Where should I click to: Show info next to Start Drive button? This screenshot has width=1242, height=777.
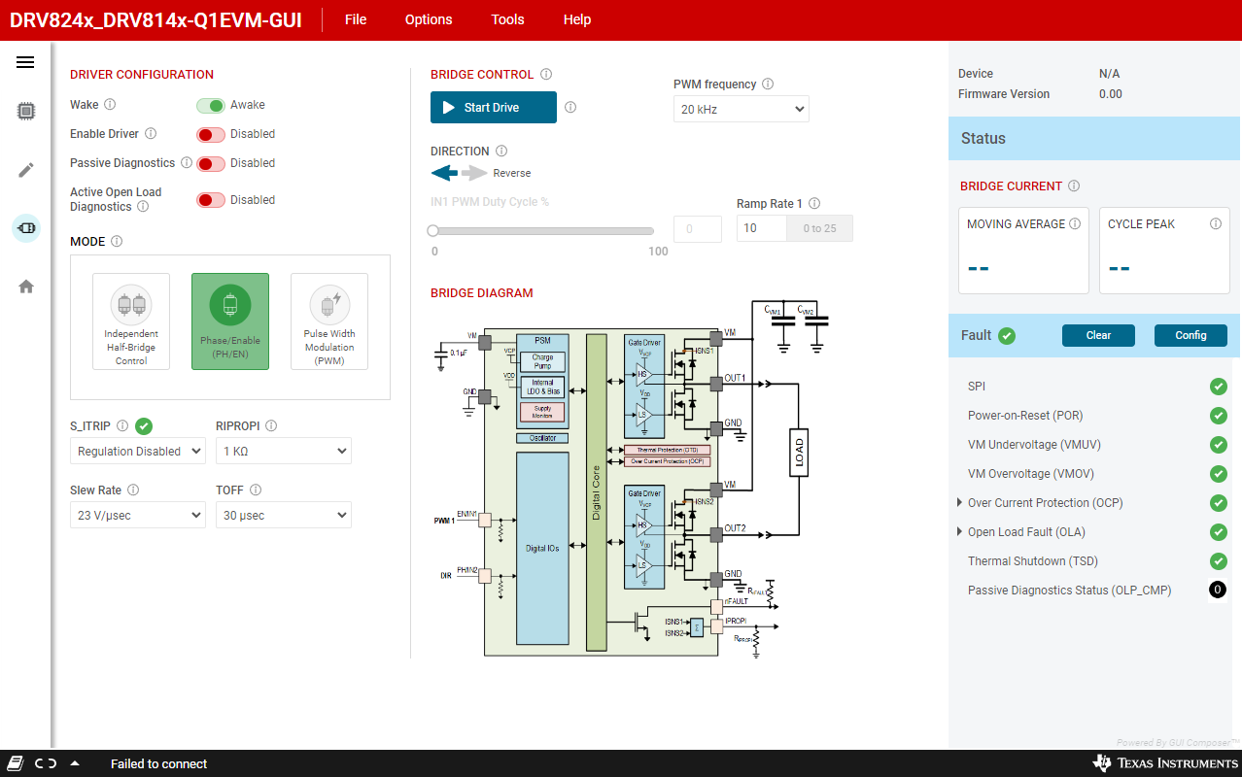[570, 108]
